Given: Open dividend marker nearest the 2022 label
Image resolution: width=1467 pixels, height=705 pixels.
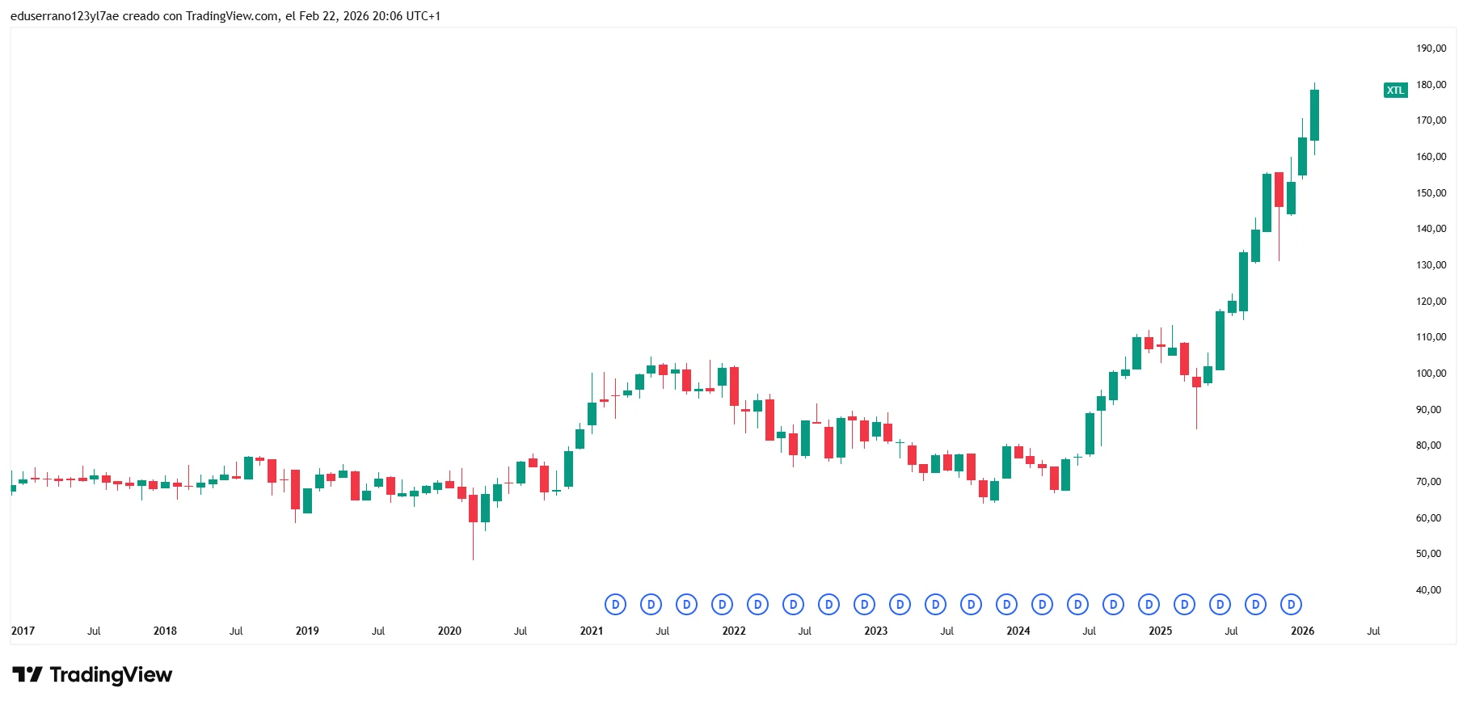Looking at the screenshot, I should tap(722, 604).
